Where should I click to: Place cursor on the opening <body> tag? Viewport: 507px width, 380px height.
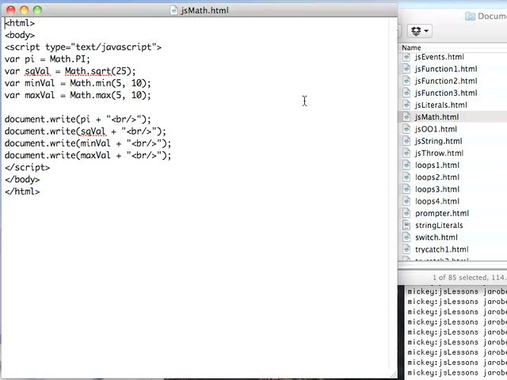20,35
